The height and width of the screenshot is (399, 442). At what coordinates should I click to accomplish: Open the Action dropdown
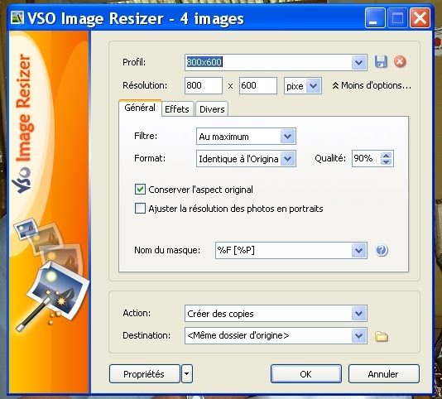click(359, 313)
